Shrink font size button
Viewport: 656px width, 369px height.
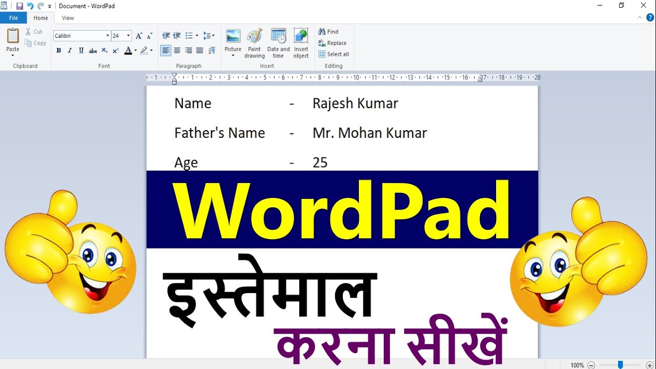tap(149, 36)
